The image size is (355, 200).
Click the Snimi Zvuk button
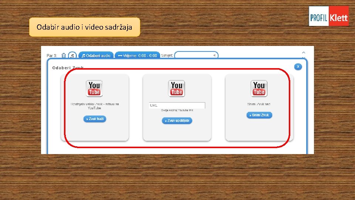(x=259, y=115)
